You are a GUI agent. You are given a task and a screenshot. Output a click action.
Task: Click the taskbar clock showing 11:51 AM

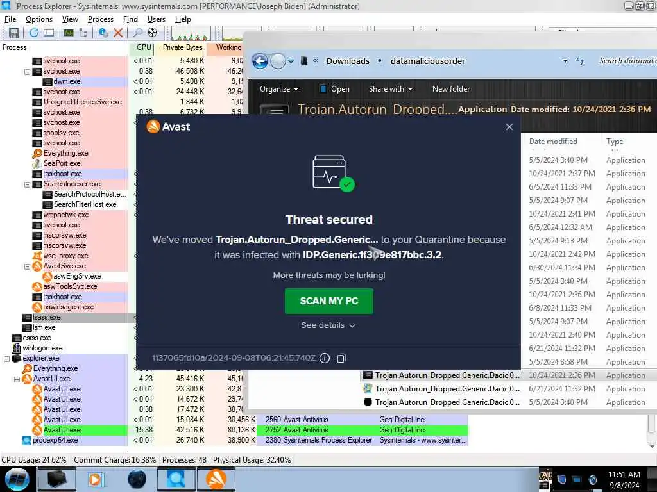(x=624, y=479)
